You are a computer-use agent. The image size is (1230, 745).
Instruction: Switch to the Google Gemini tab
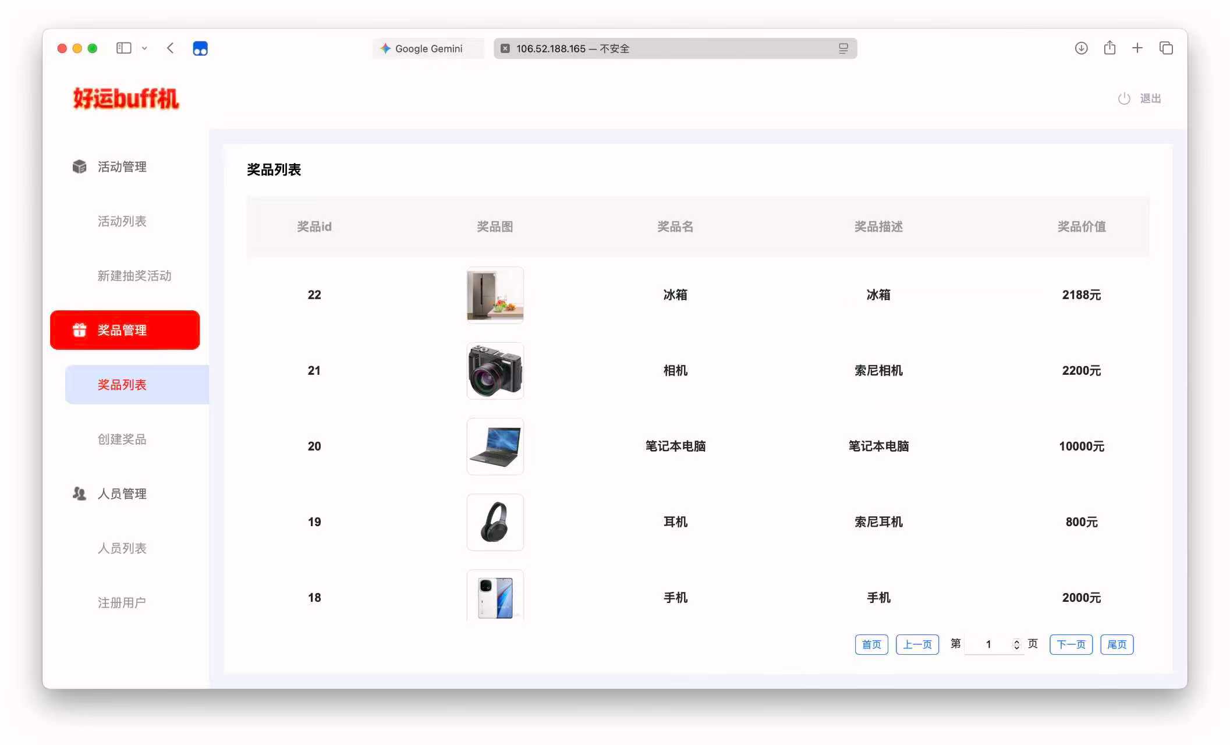click(x=428, y=48)
